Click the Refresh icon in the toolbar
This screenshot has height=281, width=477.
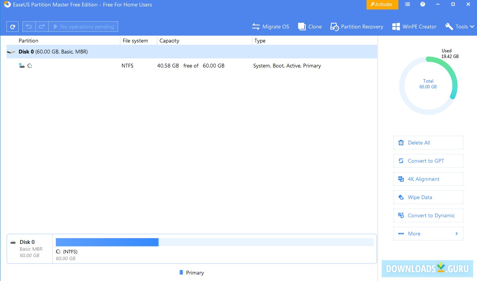click(x=13, y=27)
